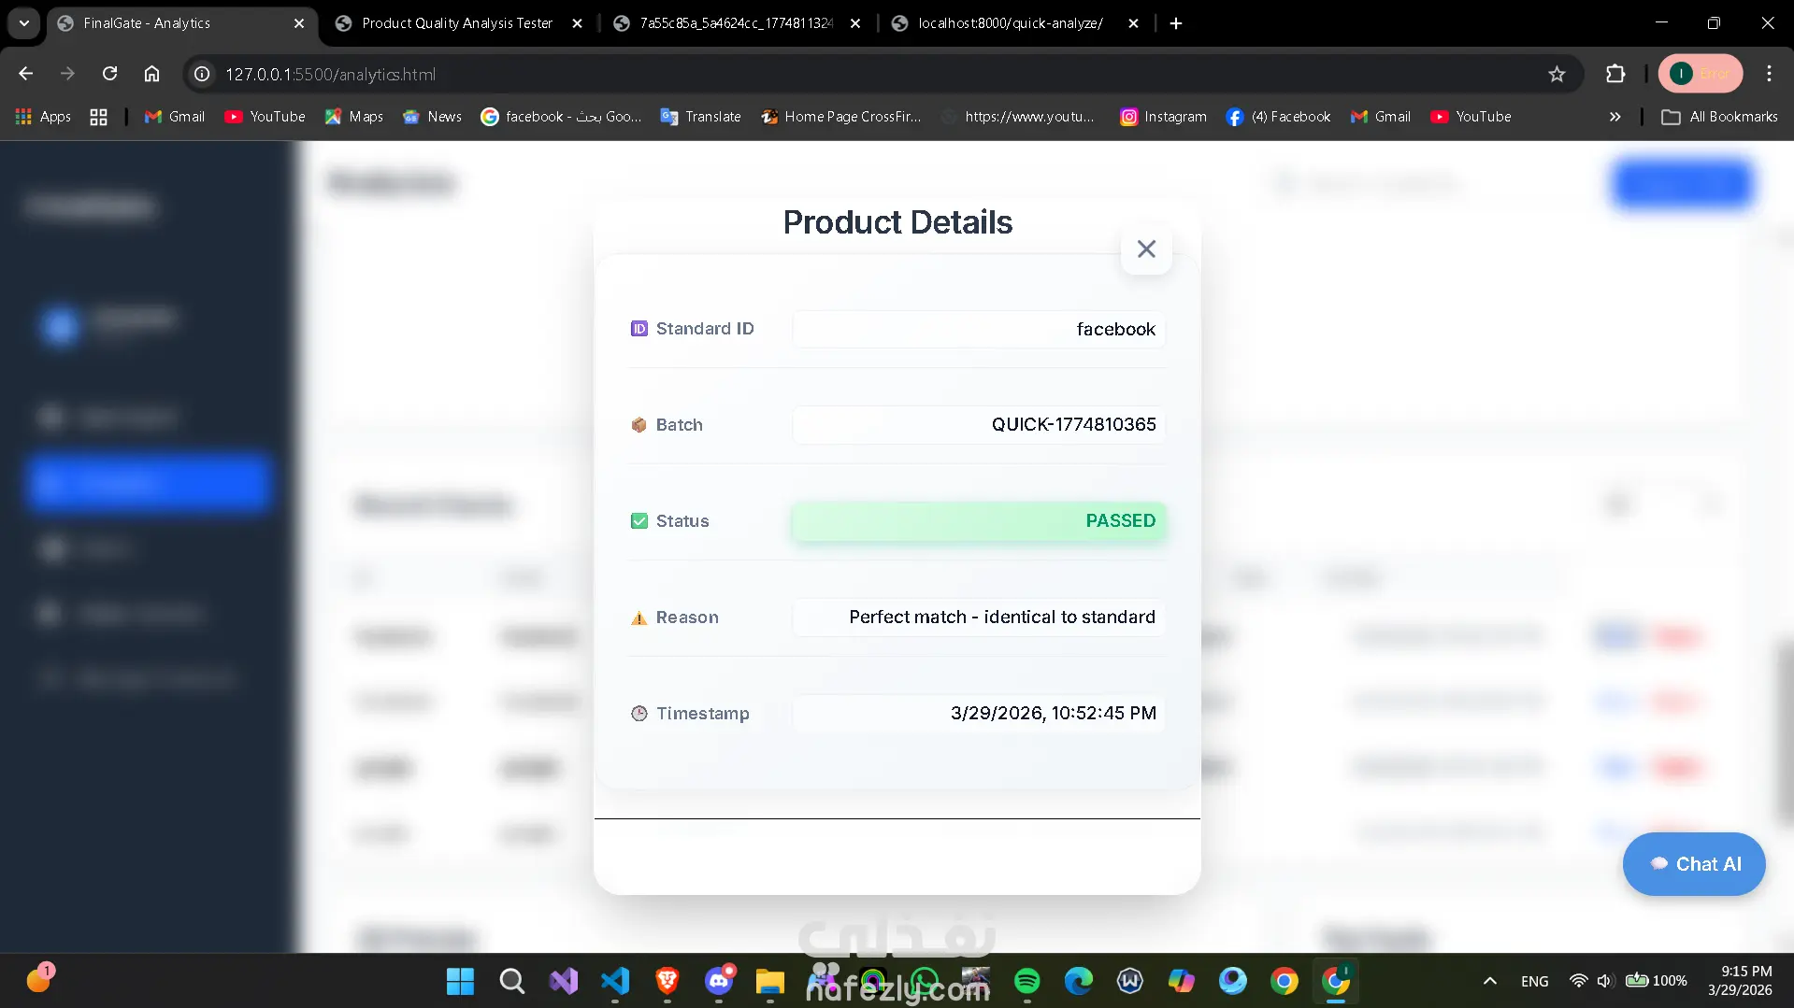
Task: Expand the tab search dropdown
Action: [24, 23]
